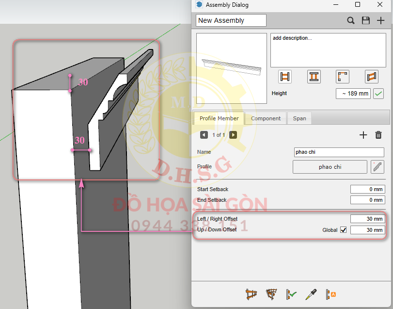Viewport: 393px width, 309px height.
Task: Select the straight fence path tool icon
Action: tap(251, 294)
